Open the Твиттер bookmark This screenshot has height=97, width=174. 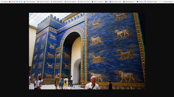20,2
